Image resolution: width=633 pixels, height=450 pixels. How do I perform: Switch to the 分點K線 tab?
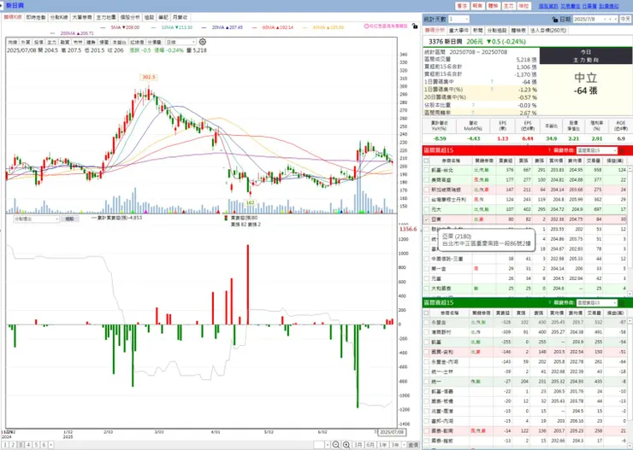pos(59,17)
